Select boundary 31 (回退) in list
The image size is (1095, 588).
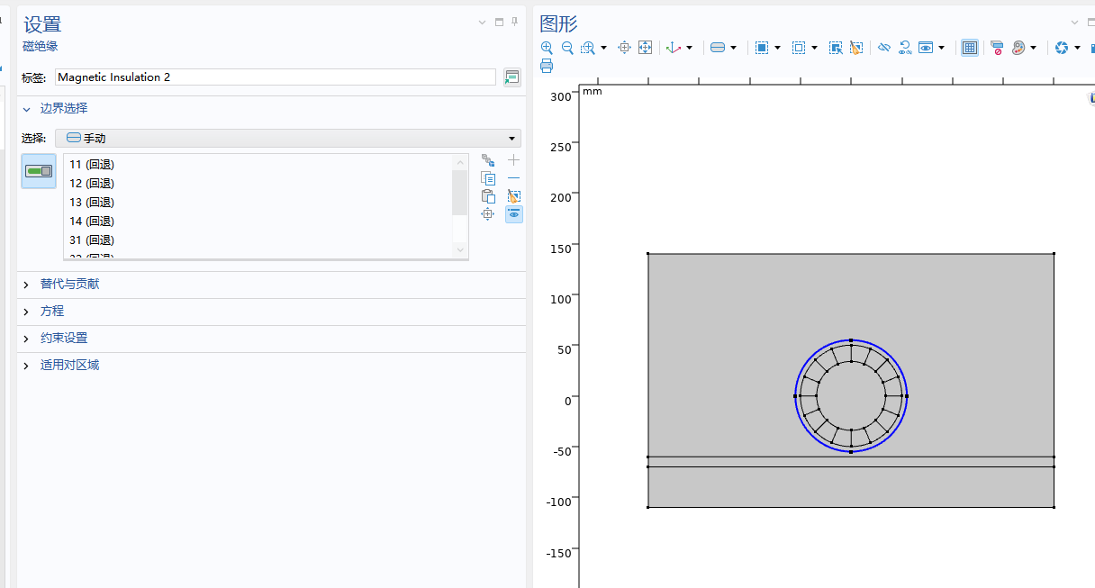(x=92, y=240)
